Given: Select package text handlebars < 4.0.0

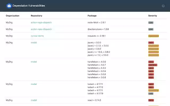Looking at the screenshot, I should pyautogui.click(x=97, y=62).
